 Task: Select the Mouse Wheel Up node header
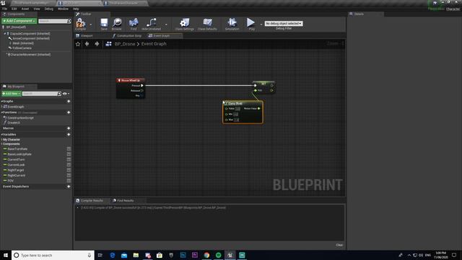point(131,80)
